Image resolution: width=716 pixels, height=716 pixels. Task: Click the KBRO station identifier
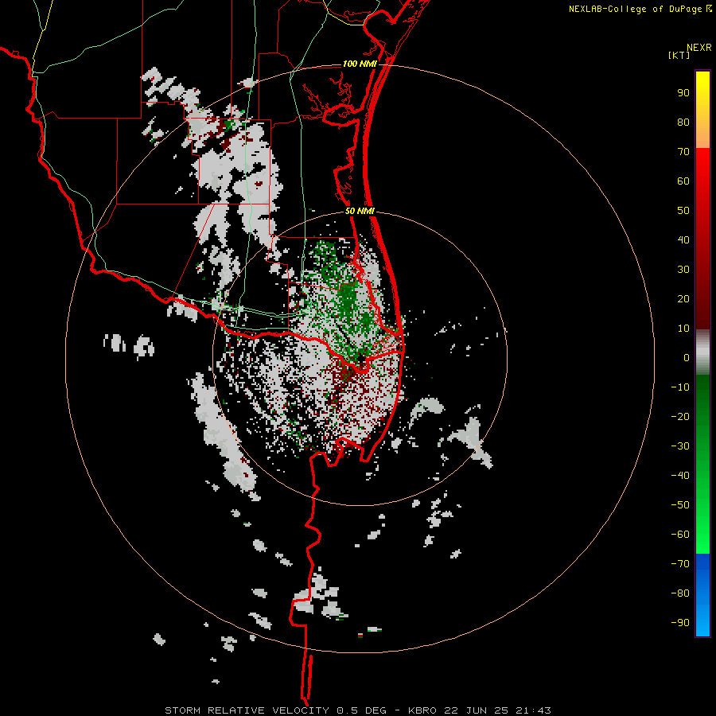(x=422, y=710)
